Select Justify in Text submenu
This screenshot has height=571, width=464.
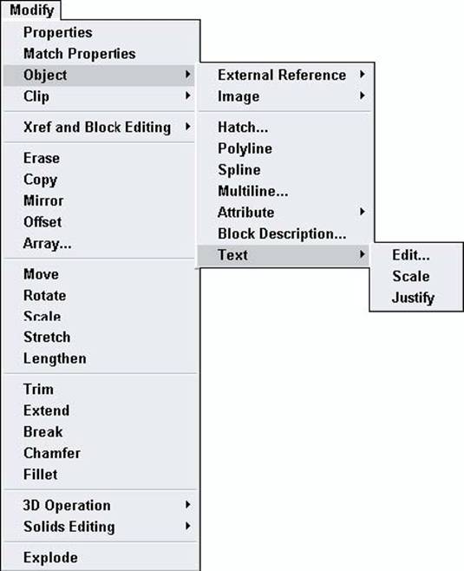(x=416, y=298)
